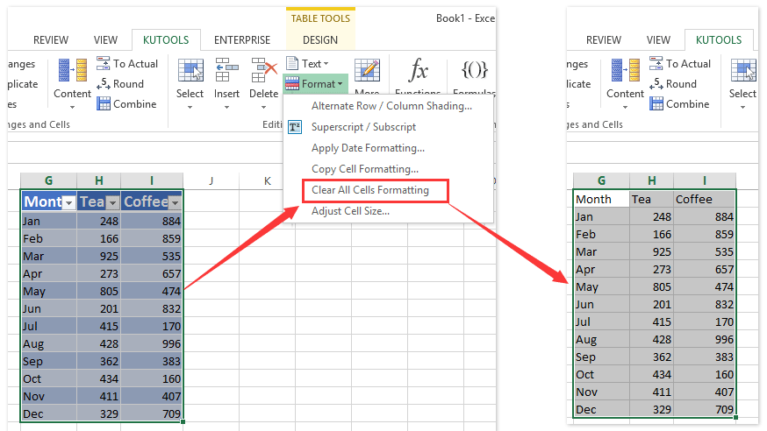
Task: Select column J header
Action: click(x=211, y=181)
